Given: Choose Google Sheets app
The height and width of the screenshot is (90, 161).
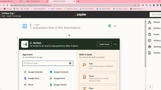Looking at the screenshot, I should 58,85.
